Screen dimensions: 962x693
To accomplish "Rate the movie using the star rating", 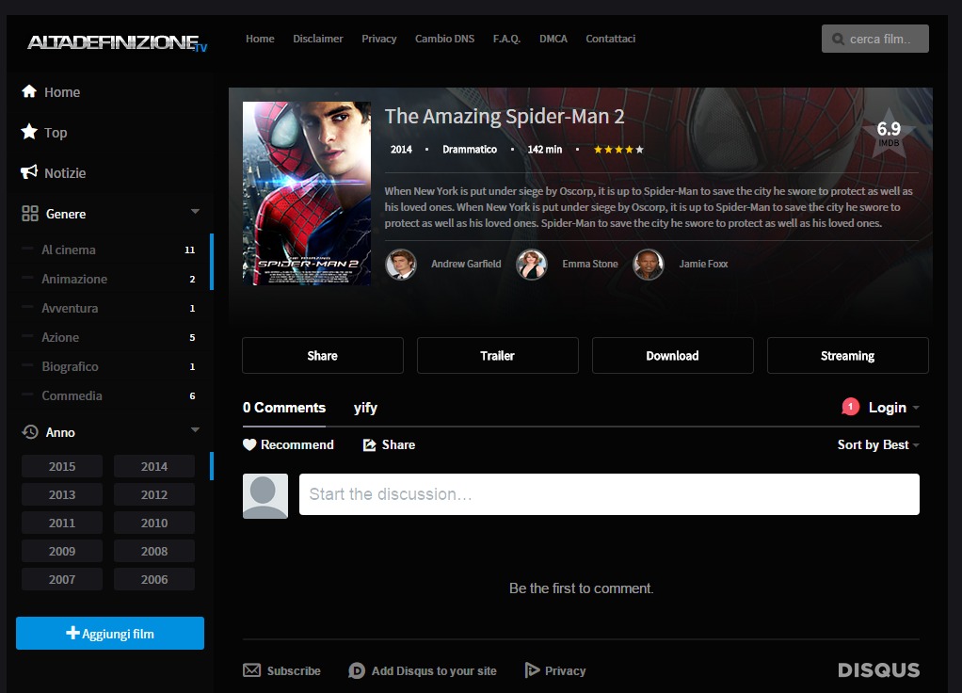I will pyautogui.click(x=618, y=150).
